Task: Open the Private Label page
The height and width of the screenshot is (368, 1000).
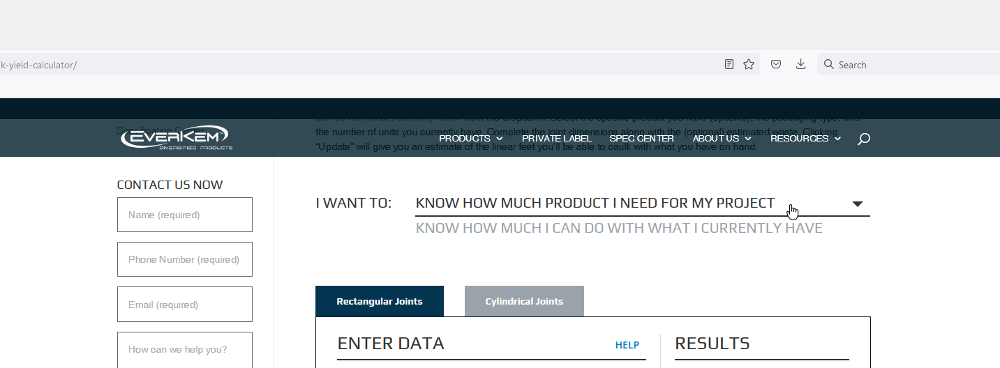Action: pyautogui.click(x=556, y=139)
